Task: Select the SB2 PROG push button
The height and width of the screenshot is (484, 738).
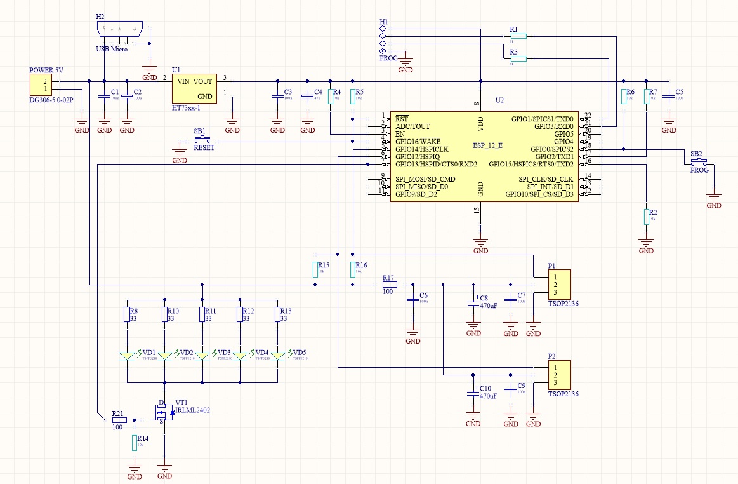Action: [x=699, y=163]
